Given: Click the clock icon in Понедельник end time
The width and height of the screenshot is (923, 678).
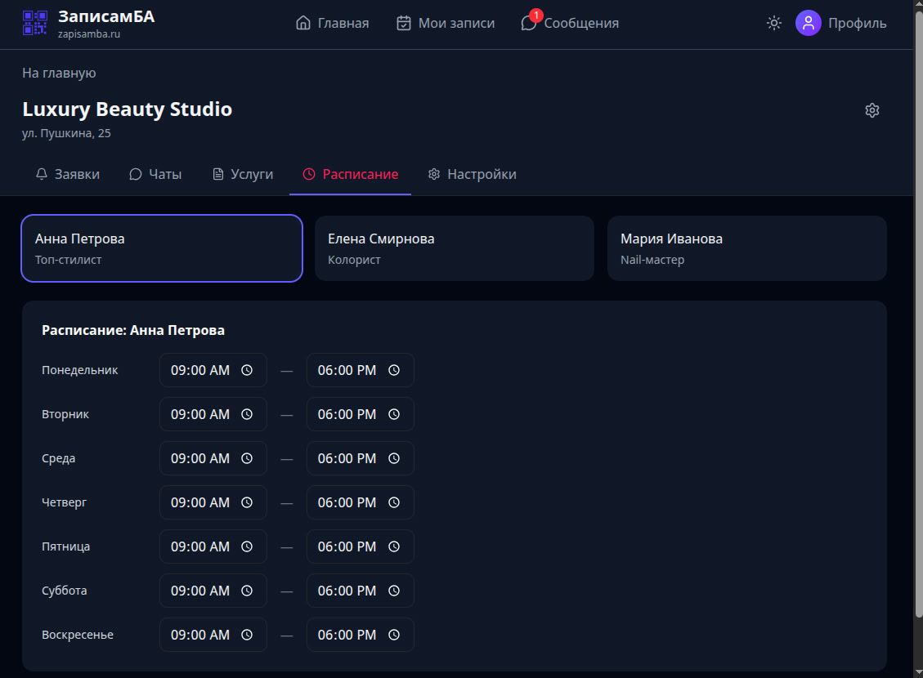Looking at the screenshot, I should 394,370.
